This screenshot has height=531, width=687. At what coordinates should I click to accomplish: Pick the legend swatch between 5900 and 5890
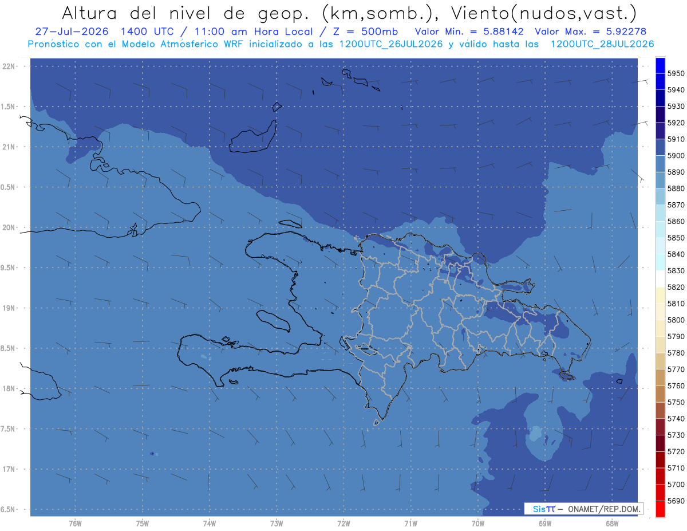tap(660, 163)
